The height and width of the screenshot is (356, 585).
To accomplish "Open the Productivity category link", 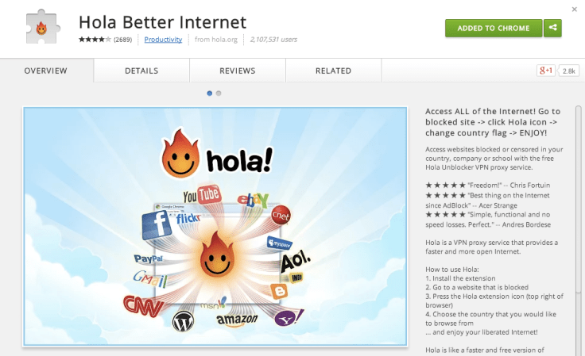I will (x=163, y=40).
